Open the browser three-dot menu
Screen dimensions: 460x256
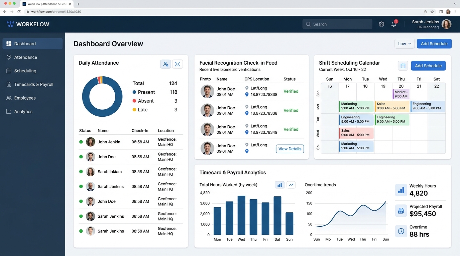[x=455, y=12]
